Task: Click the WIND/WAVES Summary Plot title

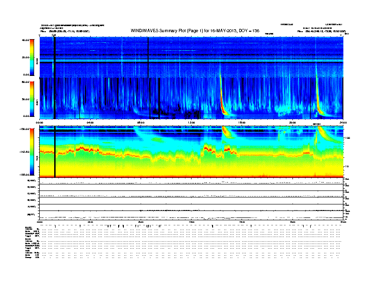Action: click(195, 31)
